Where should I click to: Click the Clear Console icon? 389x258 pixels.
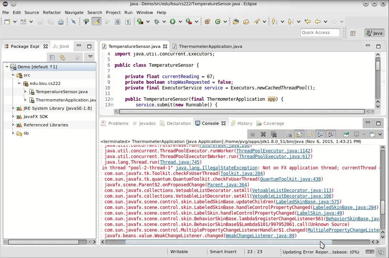[x=289, y=134]
